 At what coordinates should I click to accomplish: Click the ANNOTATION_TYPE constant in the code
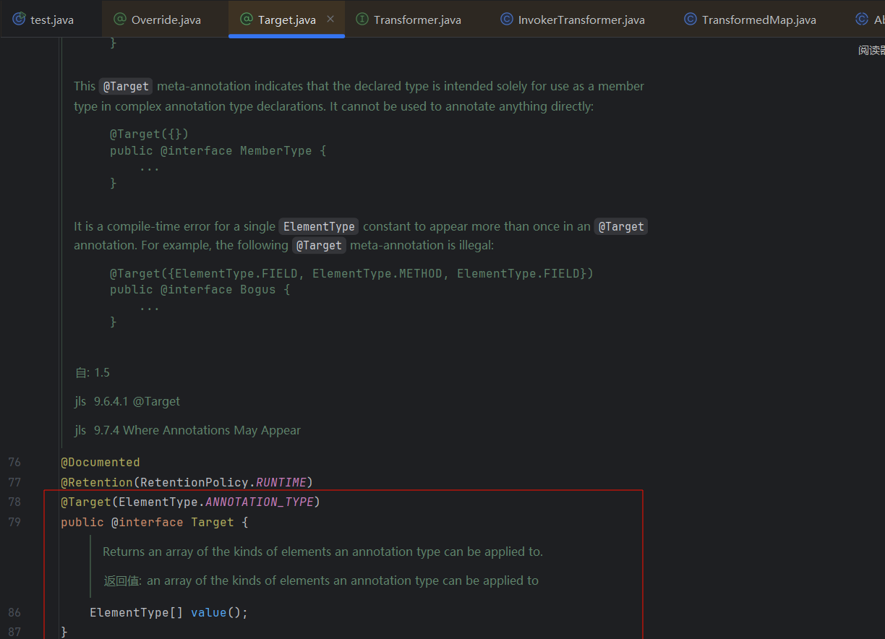tap(260, 502)
